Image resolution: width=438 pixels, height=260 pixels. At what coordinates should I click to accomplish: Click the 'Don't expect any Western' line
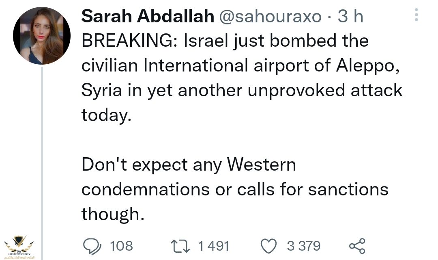click(x=189, y=165)
